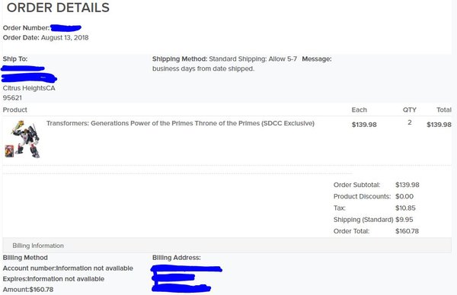Screen dimensions: 457x295
Task: Select the Order Date August 13, 2018 text
Action: coord(46,37)
